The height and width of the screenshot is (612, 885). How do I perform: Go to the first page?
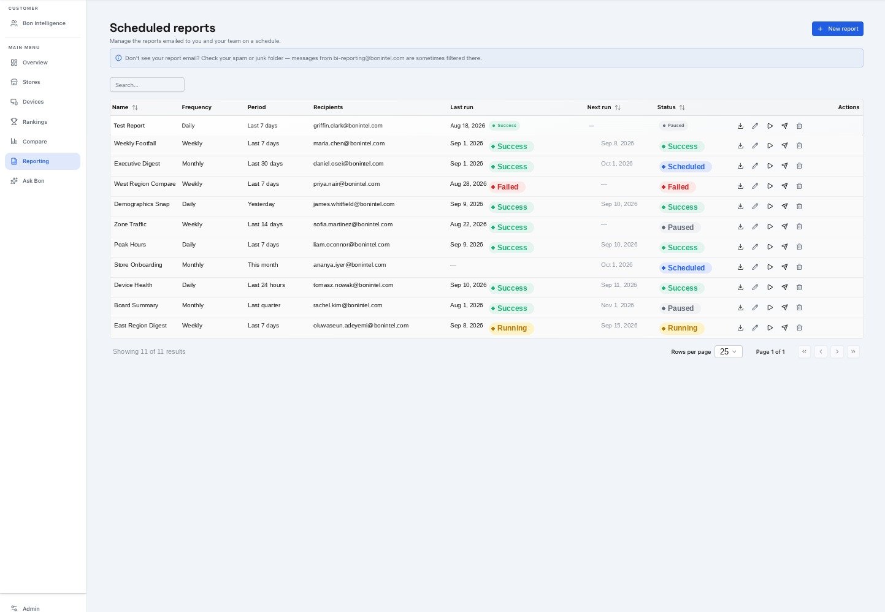point(804,352)
